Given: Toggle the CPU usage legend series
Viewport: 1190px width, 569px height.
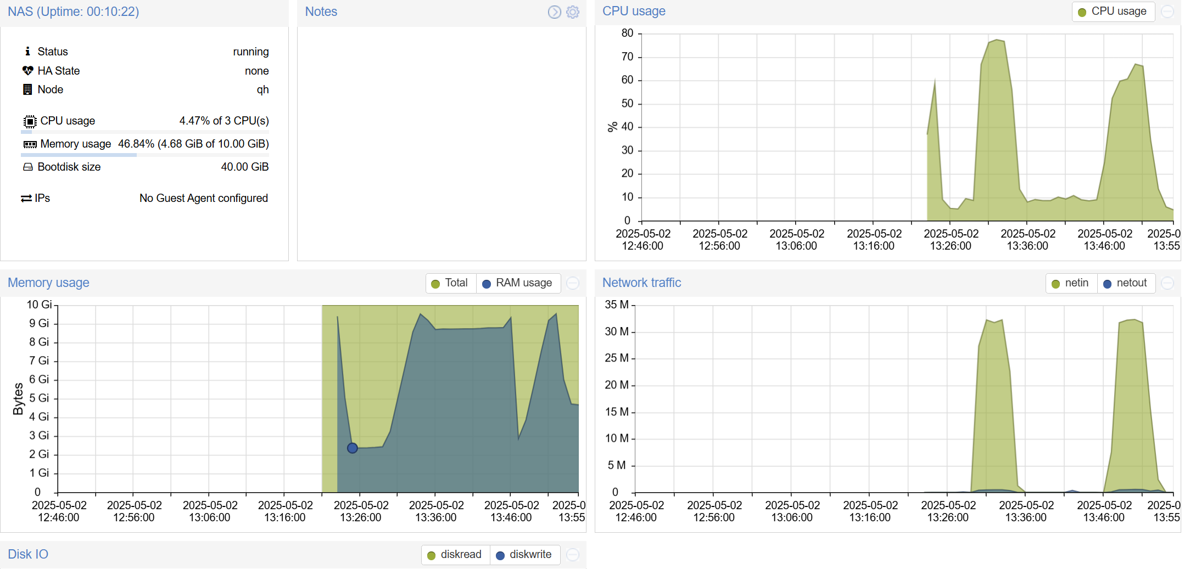Looking at the screenshot, I should pos(1113,12).
